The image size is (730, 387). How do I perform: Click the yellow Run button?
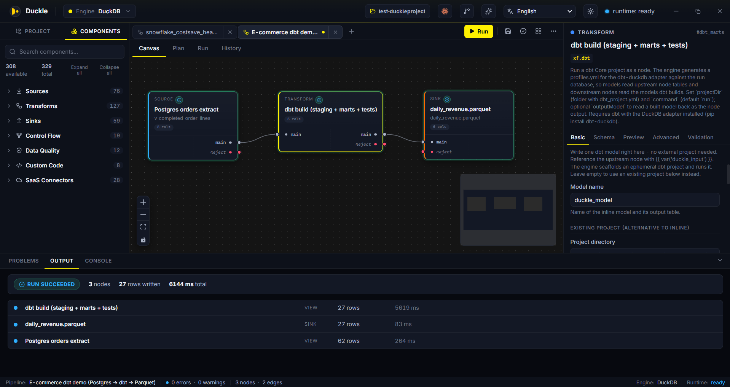pos(478,32)
